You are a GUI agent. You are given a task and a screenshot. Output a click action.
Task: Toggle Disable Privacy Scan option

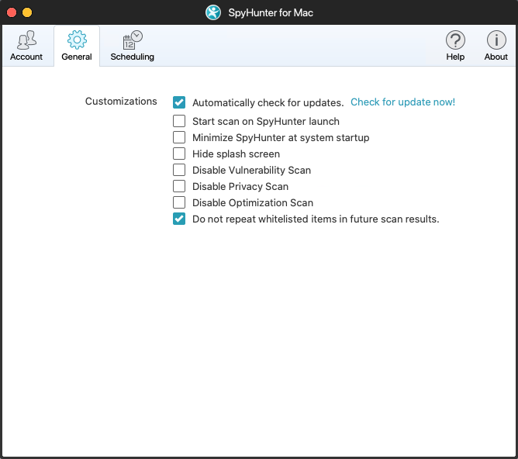coord(179,186)
